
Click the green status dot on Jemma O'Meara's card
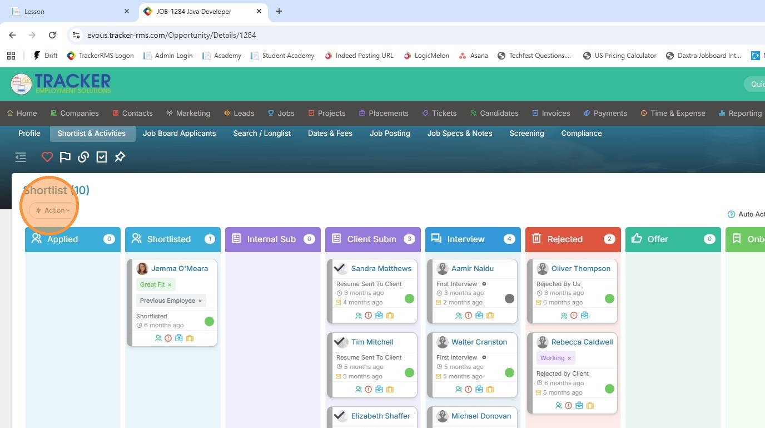209,321
